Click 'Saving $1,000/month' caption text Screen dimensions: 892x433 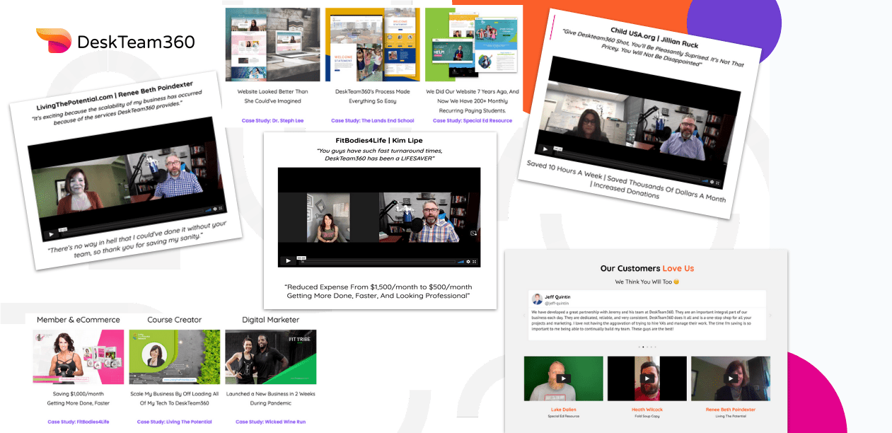coord(79,398)
